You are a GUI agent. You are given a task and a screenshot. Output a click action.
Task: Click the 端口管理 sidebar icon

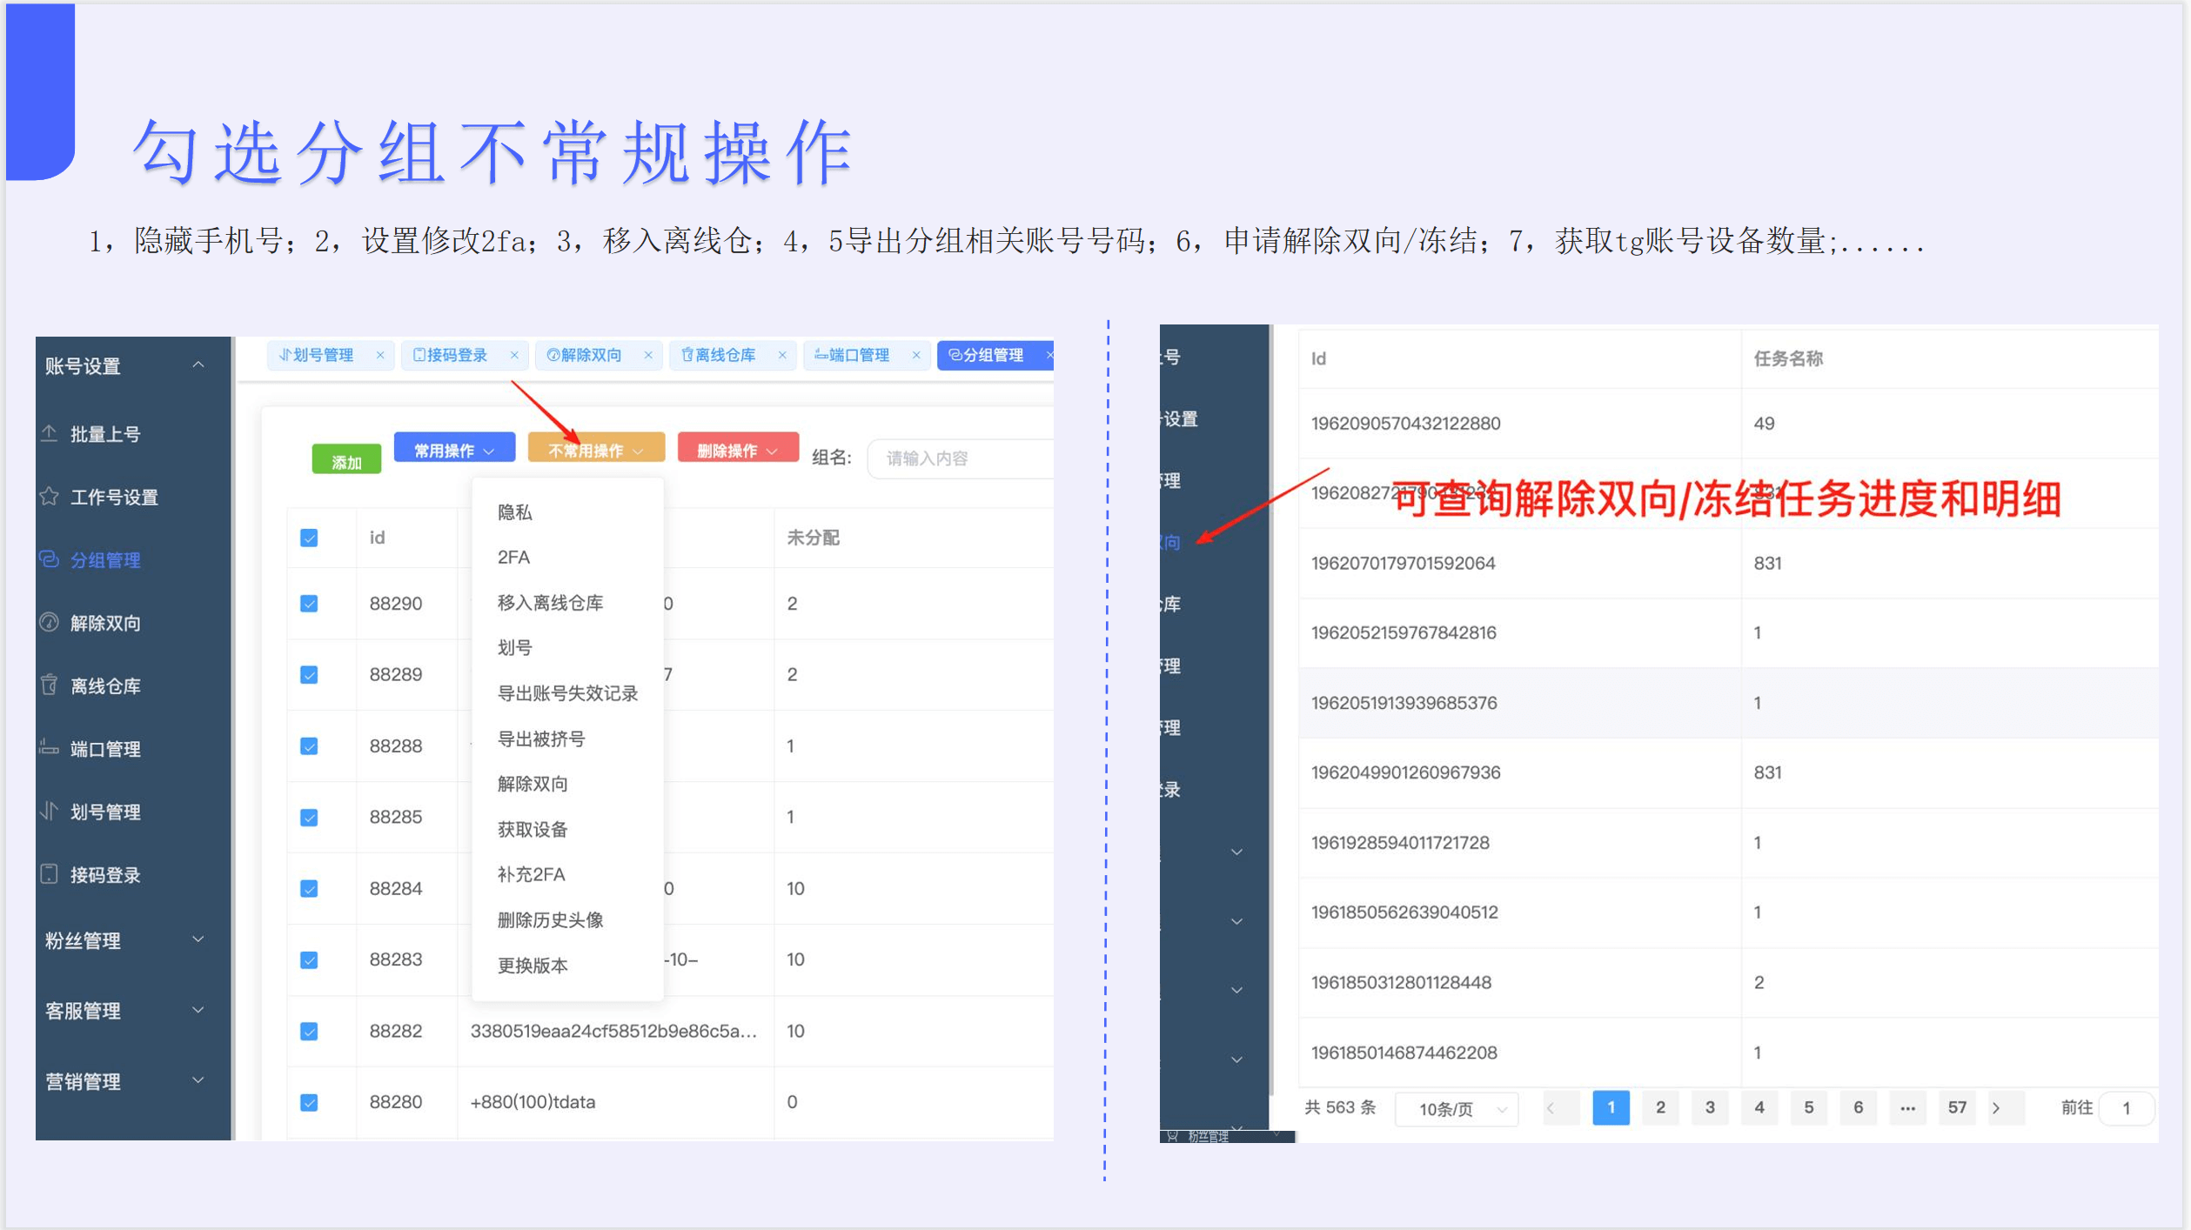(x=50, y=748)
